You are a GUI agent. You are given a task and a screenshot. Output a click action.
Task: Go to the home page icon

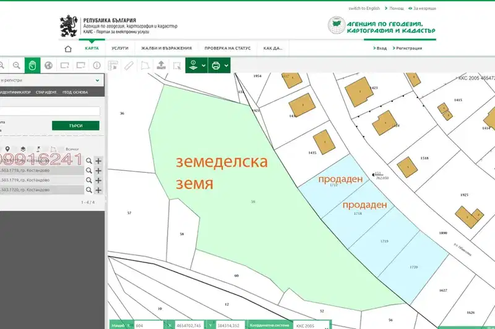[68, 49]
